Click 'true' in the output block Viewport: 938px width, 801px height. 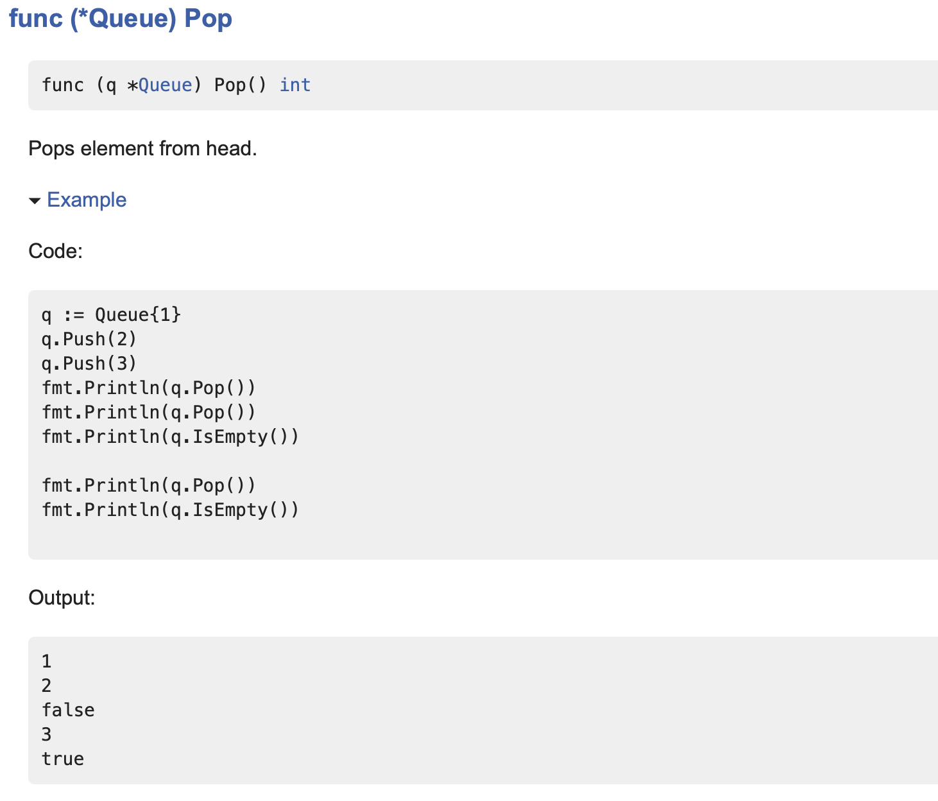coord(63,759)
